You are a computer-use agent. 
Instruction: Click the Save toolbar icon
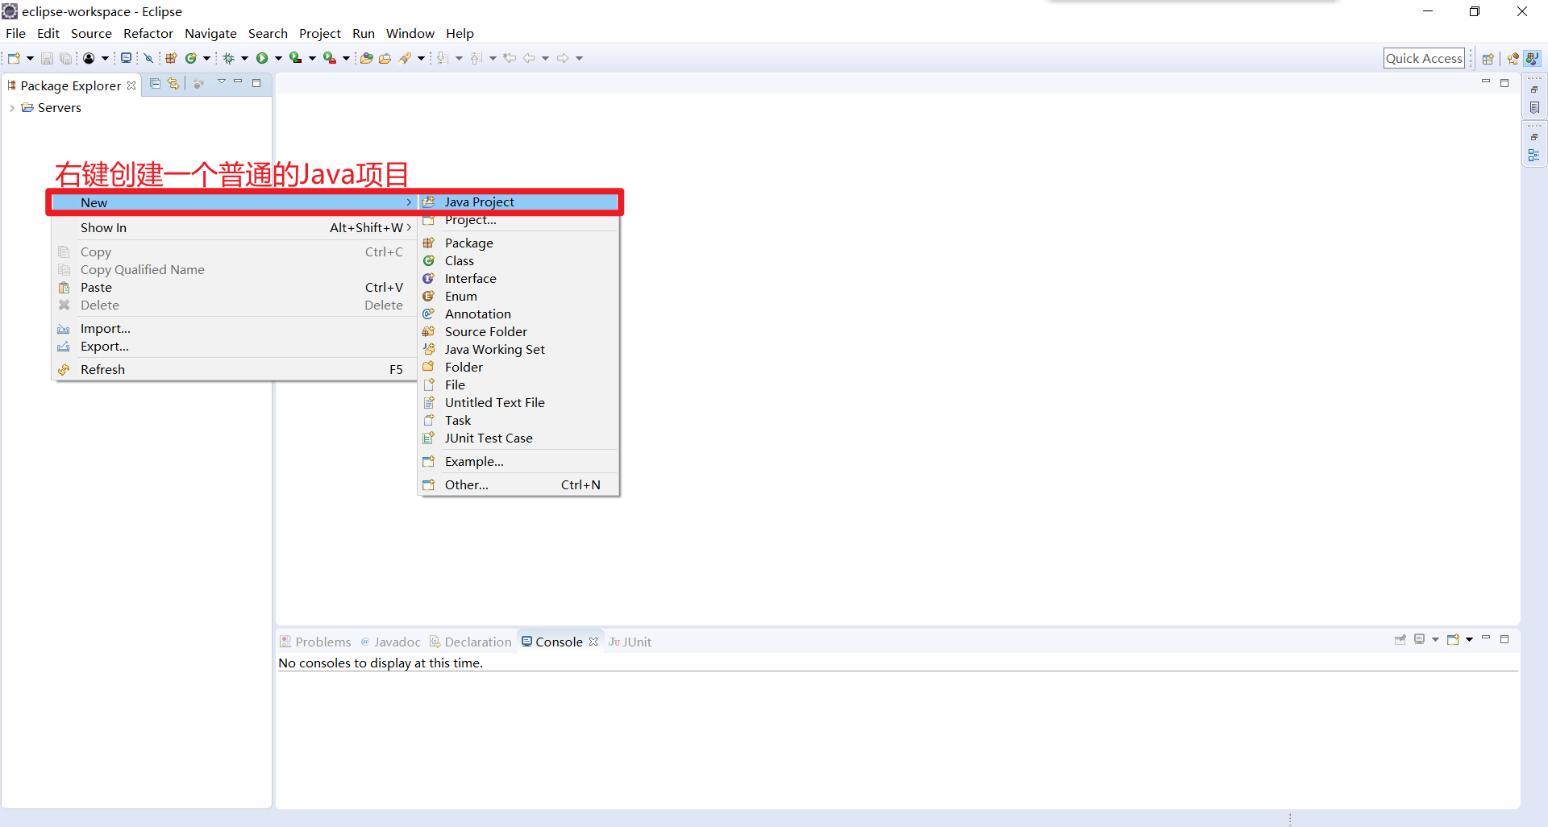coord(47,58)
